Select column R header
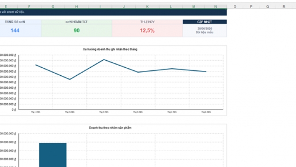 284,7
